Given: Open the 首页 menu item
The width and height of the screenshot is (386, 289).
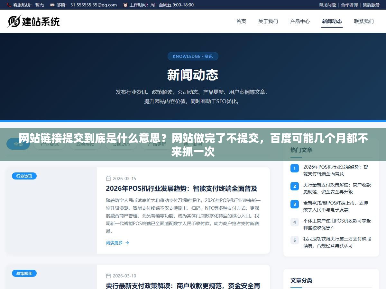Looking at the screenshot, I should [x=241, y=22].
